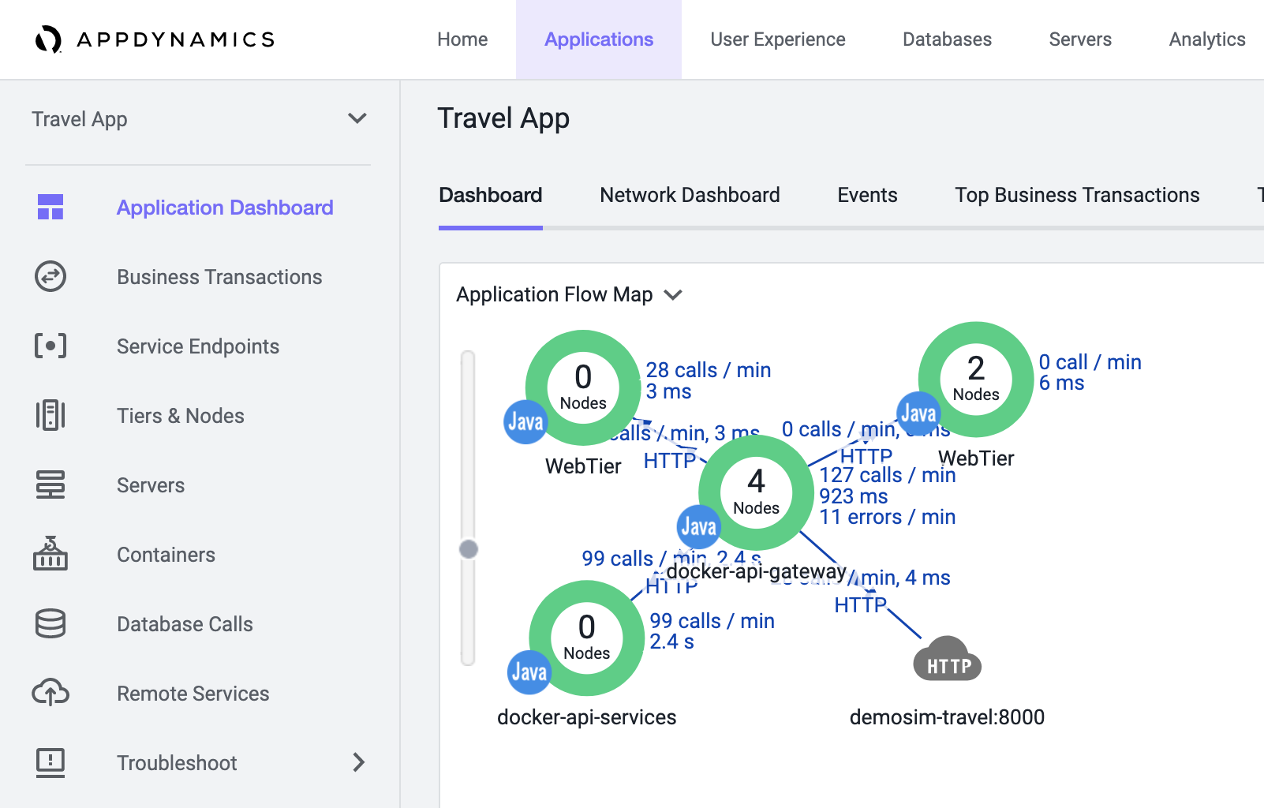Open Application Dashboard link in sidebar

[x=225, y=208]
